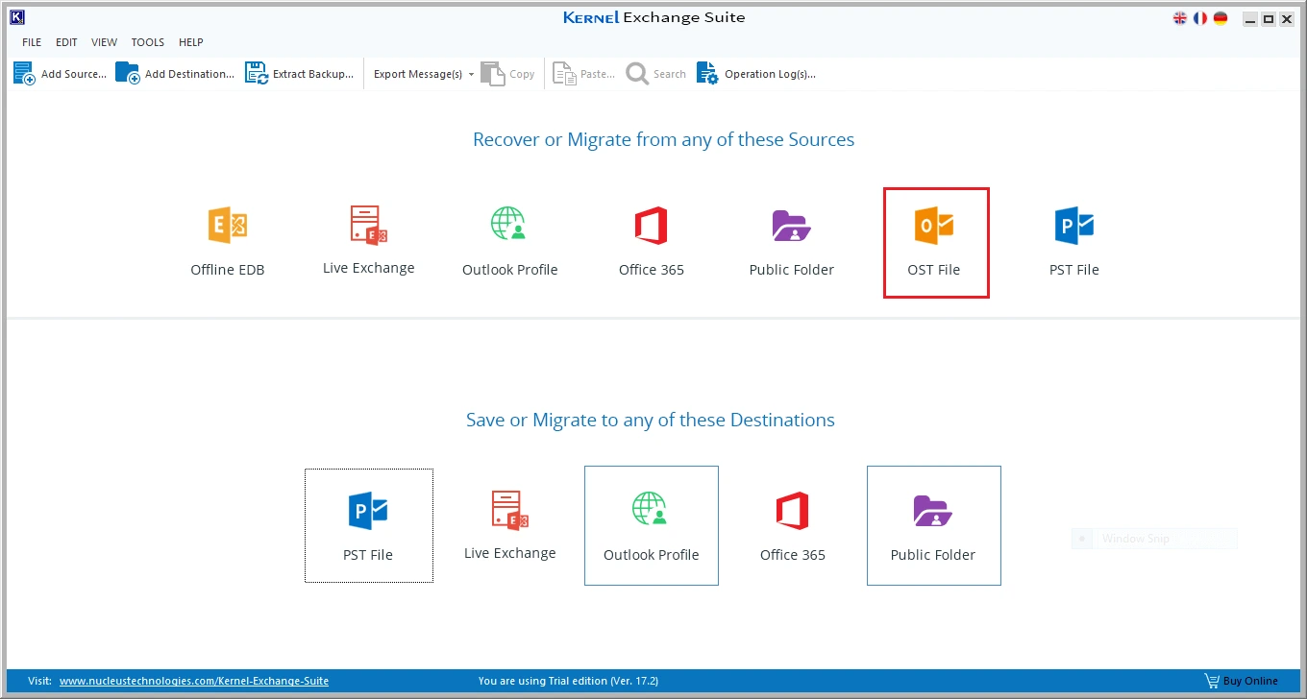Maximize the Kernel Exchange Suite window
Screen dimensions: 1307x699
[x=1269, y=18]
